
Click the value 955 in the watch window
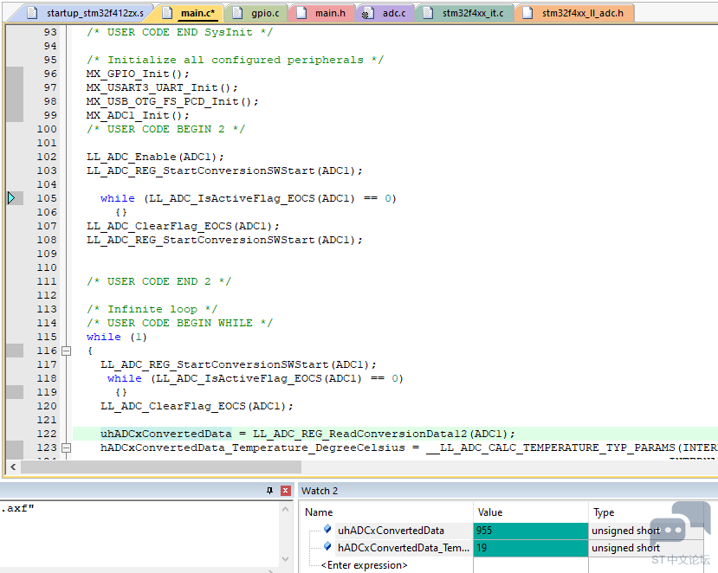click(x=531, y=531)
